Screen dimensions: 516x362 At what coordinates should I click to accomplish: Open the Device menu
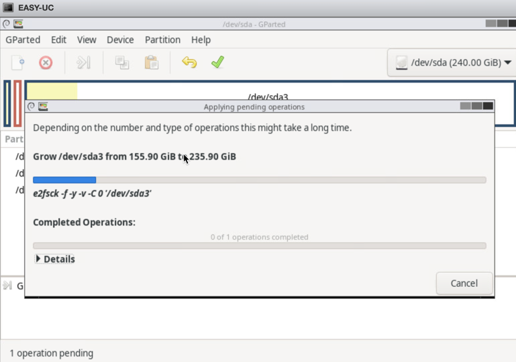pyautogui.click(x=120, y=40)
